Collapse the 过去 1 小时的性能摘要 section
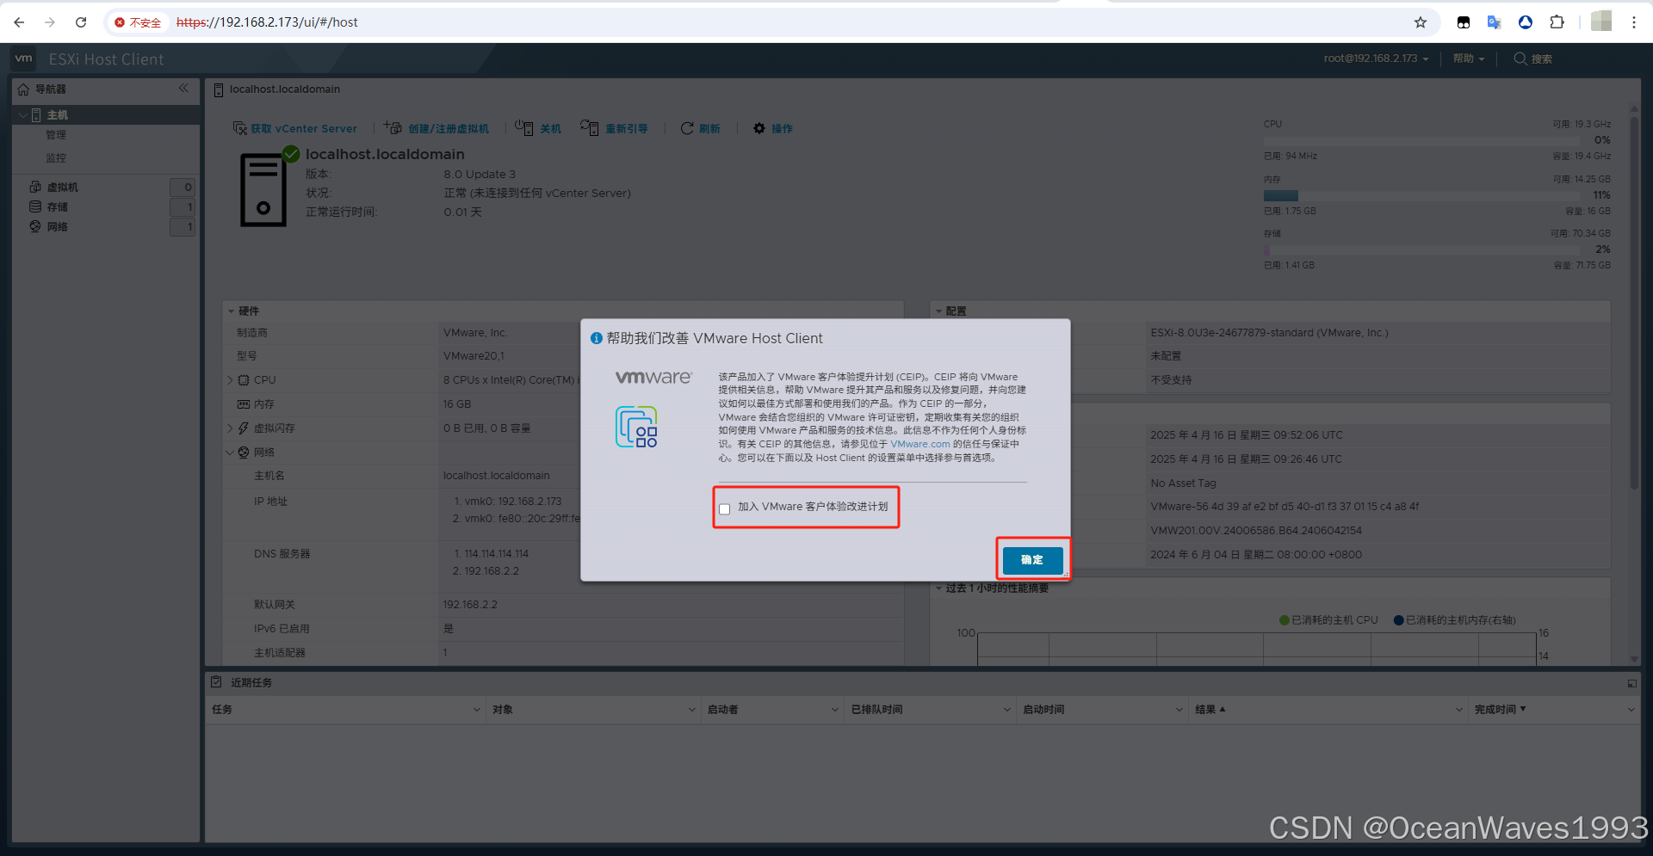The width and height of the screenshot is (1653, 856). tap(938, 588)
